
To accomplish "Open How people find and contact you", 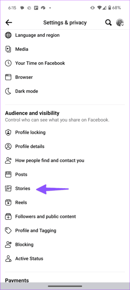I will pyautogui.click(x=65, y=160).
